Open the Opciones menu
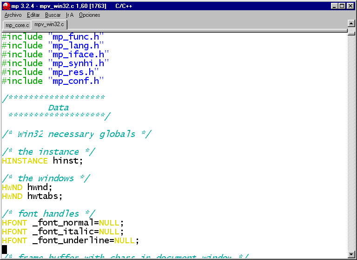 pos(89,15)
